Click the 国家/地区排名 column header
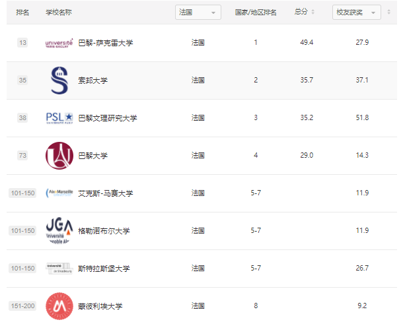This screenshot has height=324, width=405. point(256,12)
